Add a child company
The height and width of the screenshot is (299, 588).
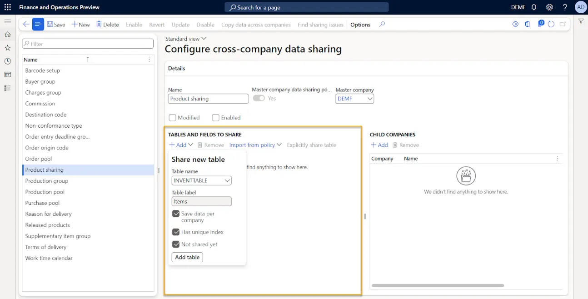(x=379, y=145)
